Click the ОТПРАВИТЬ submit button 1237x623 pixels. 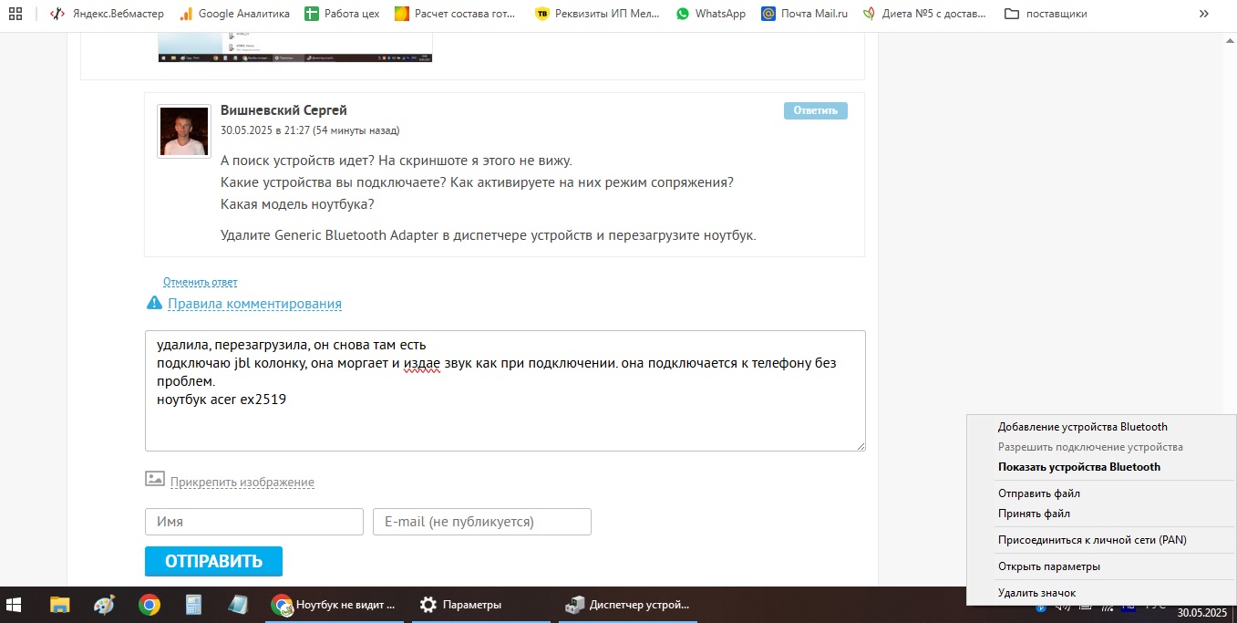coord(213,562)
